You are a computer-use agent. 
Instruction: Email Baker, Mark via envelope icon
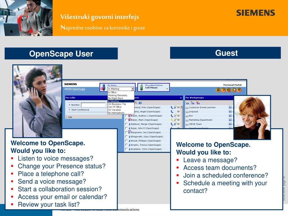pyautogui.click(x=178, y=120)
